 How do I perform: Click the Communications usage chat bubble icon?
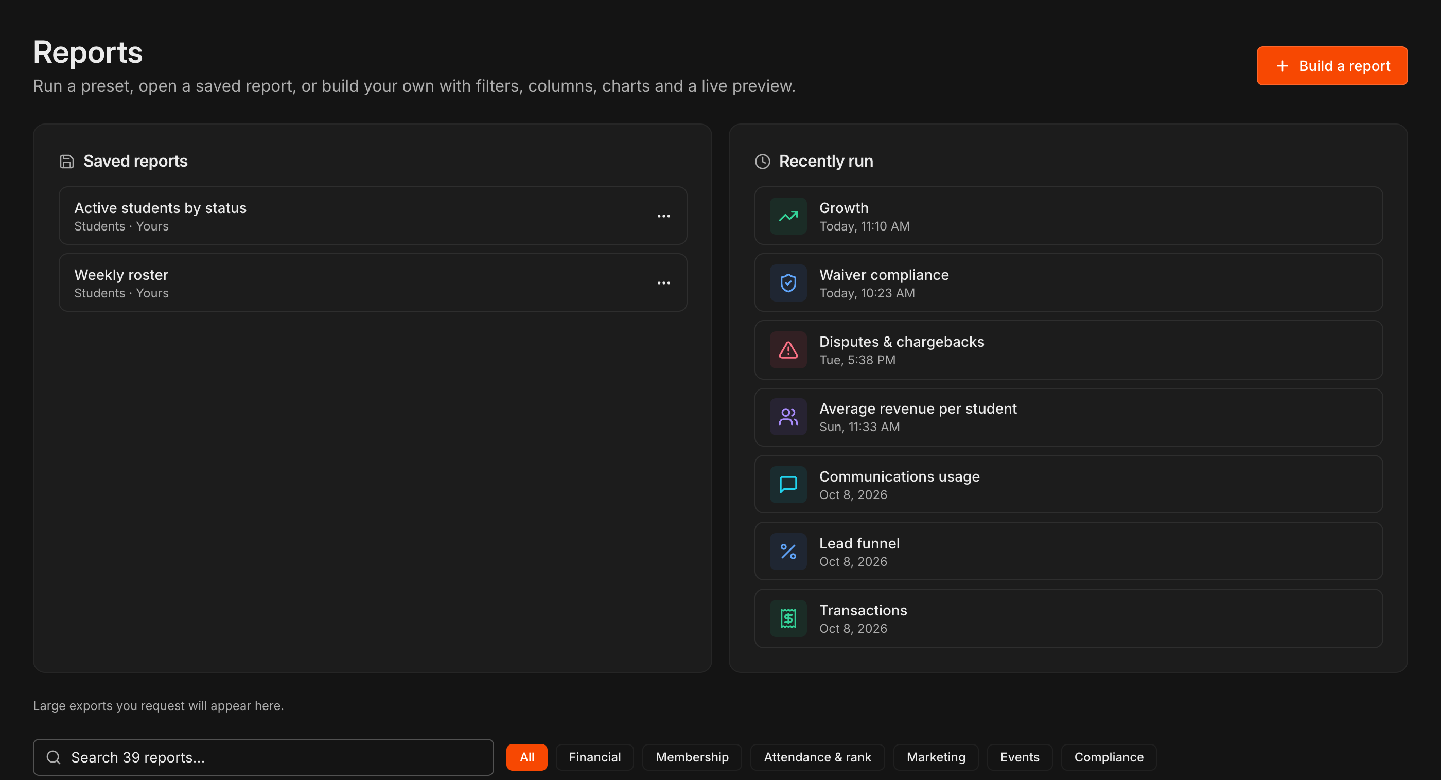788,484
